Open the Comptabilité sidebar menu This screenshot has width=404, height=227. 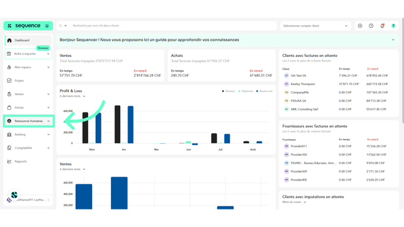coord(28,148)
